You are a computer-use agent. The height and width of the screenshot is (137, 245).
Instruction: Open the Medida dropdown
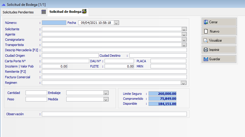(x=106, y=99)
